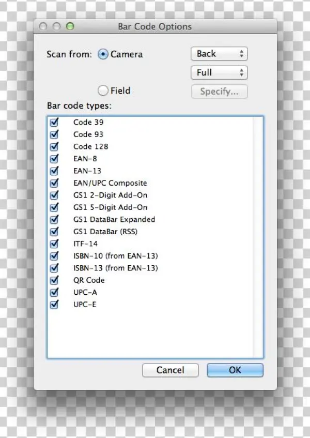
Task: Disable GS1 2-Digit Add-On checkbox
Action: point(54,195)
